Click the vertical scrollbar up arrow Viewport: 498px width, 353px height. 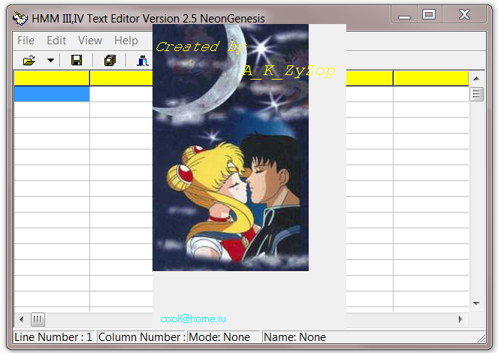tap(476, 78)
